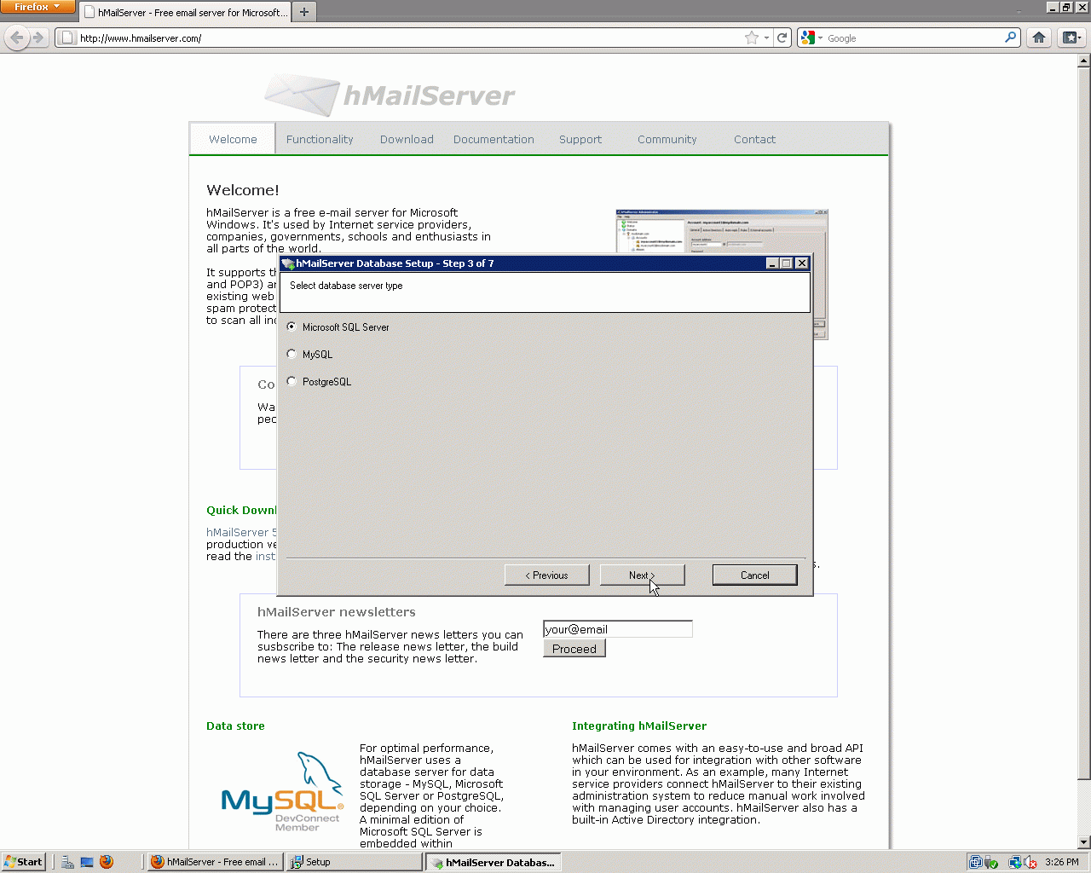Viewport: 1091px width, 873px height.
Task: Activate hMailServer Database Setup taskbar button
Action: click(x=493, y=862)
